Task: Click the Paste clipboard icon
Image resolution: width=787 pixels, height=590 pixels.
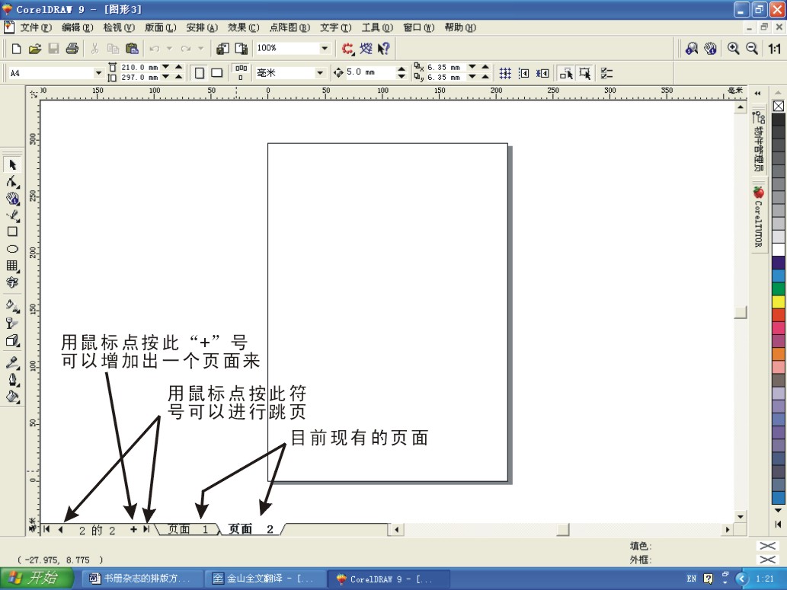Action: (132, 49)
